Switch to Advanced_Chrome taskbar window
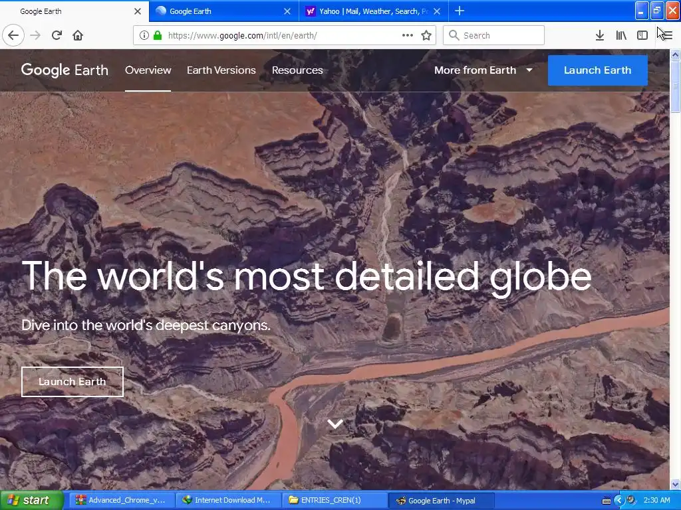681x510 pixels. click(122, 501)
